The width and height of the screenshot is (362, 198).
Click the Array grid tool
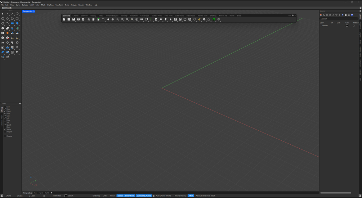pyautogui.click(x=12, y=48)
